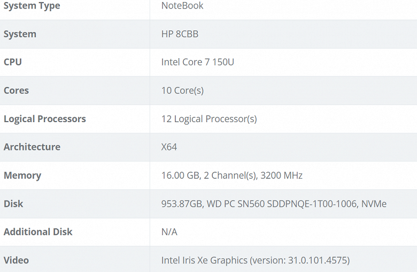Select the NoteBook value text
Viewport: 417px width, 272px height.
coord(182,6)
